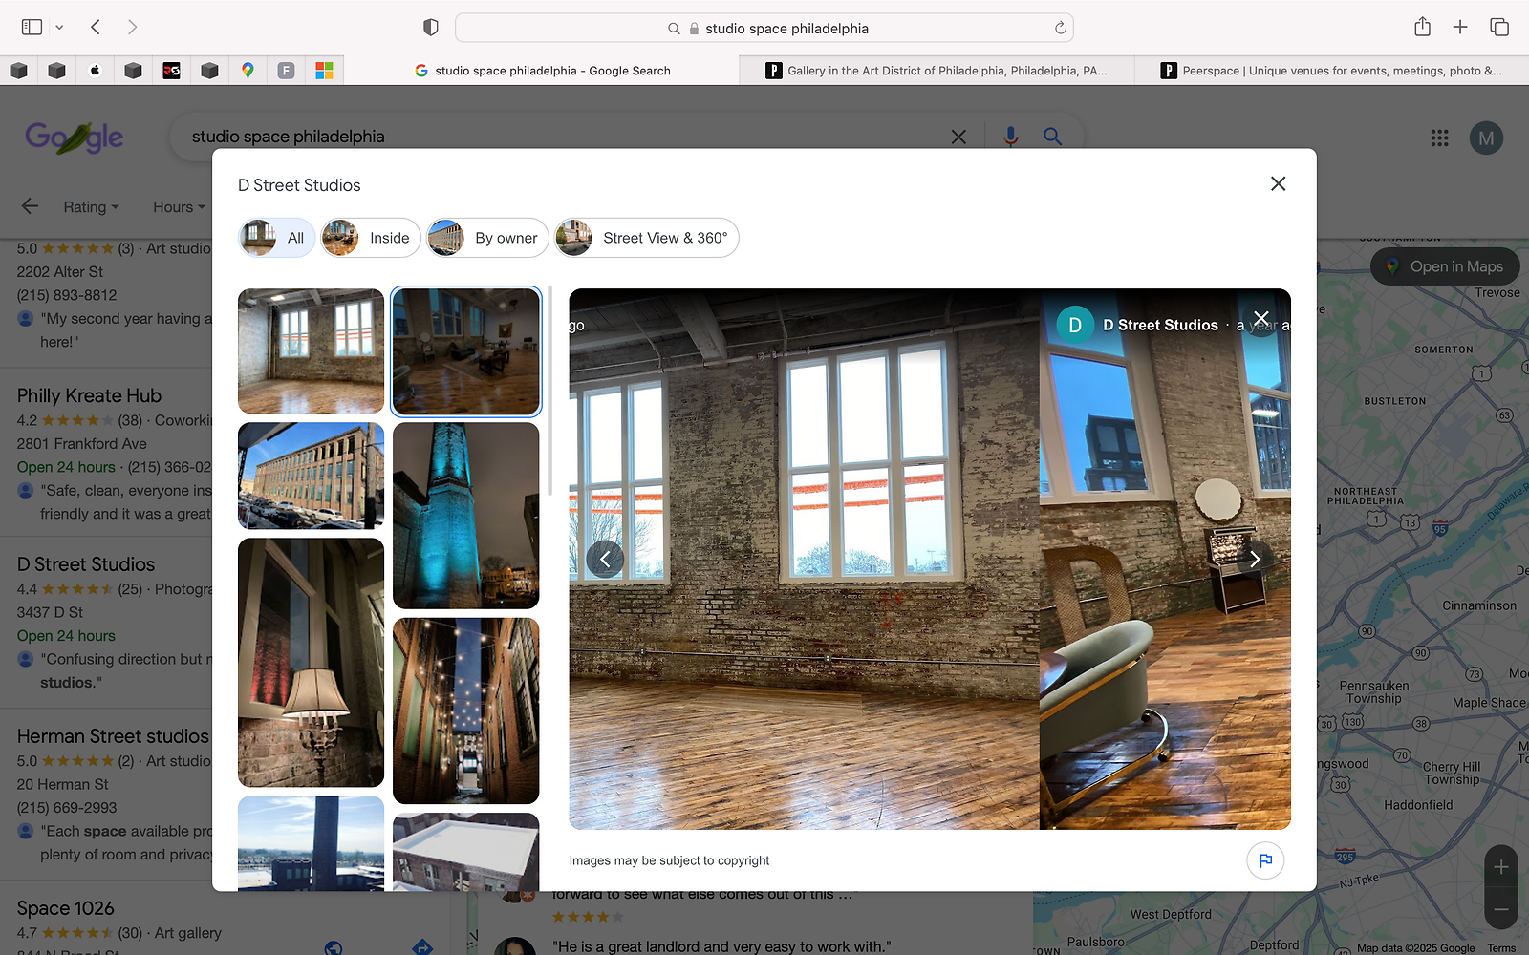Select the Inside photos filter chip
1529x955 pixels.
point(371,238)
